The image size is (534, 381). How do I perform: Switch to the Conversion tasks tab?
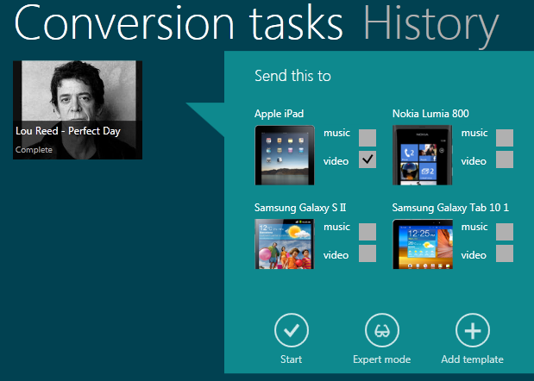(179, 23)
